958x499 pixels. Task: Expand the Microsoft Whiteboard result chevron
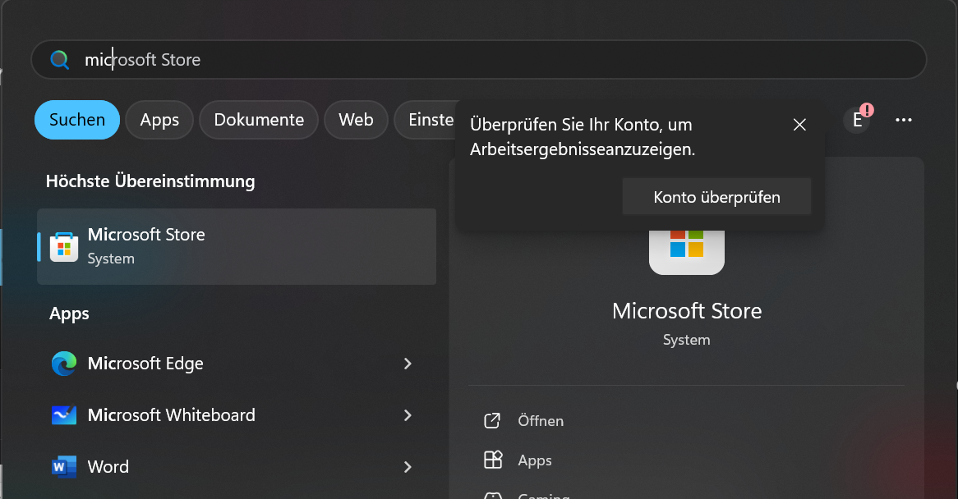point(408,415)
